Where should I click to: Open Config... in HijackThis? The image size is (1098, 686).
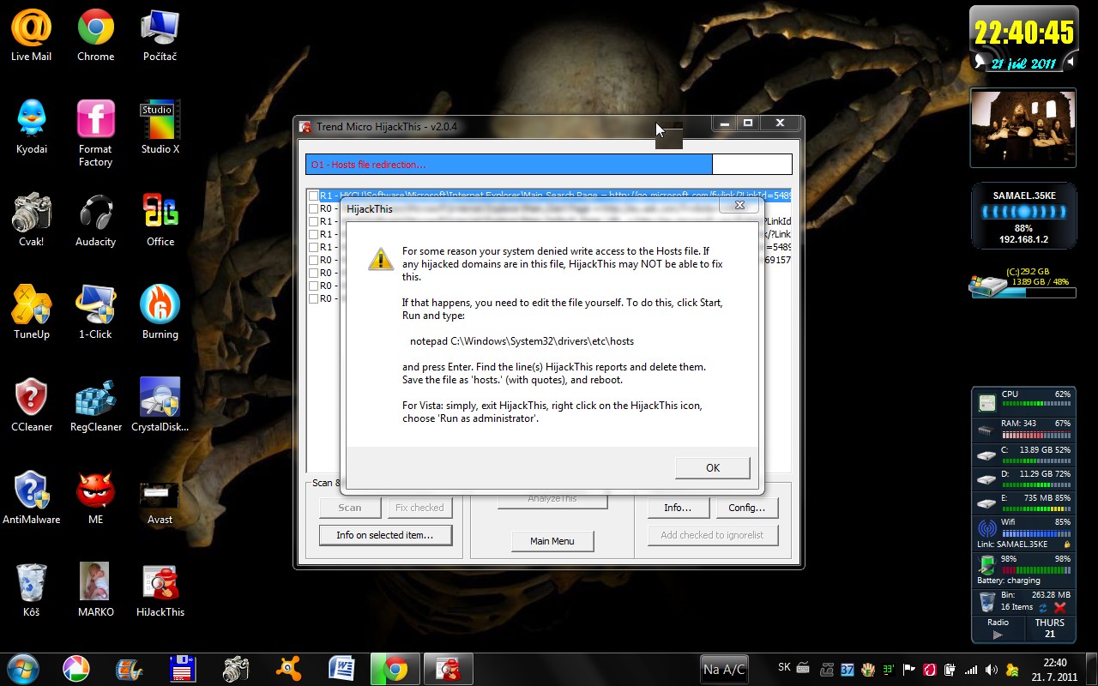click(746, 508)
